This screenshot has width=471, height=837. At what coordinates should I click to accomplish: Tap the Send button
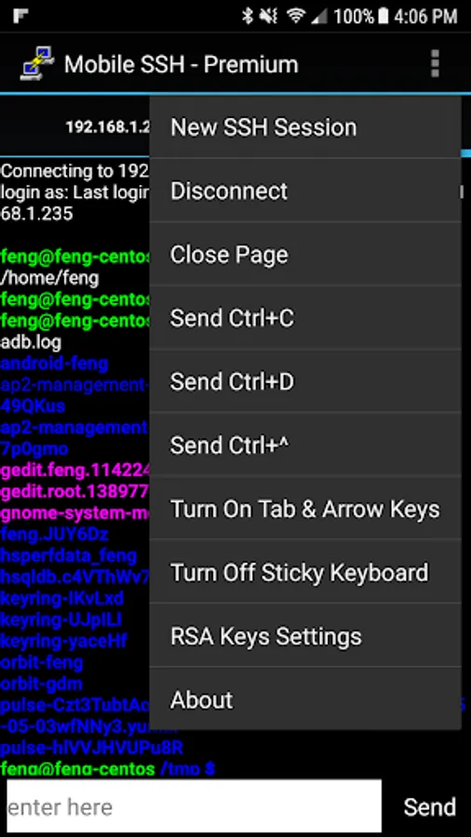point(429,806)
